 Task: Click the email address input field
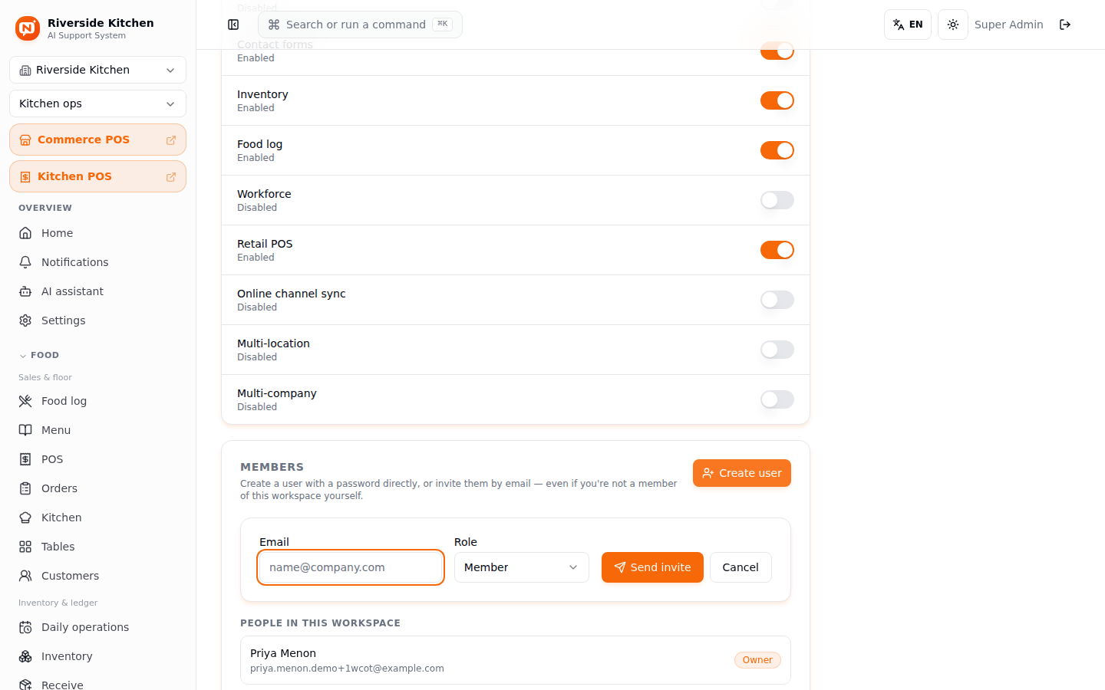click(351, 567)
